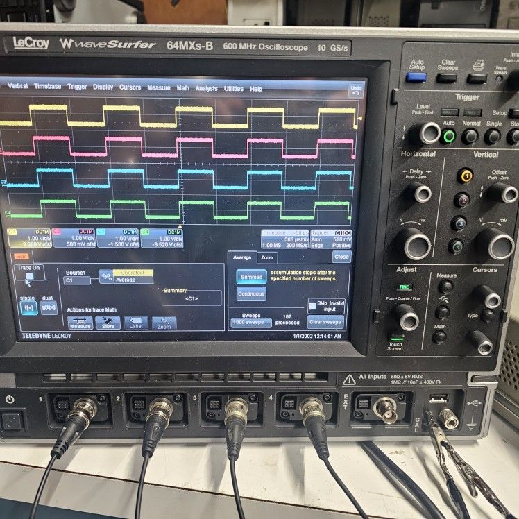
Task: Push the power button on the front panel
Action: (12, 421)
